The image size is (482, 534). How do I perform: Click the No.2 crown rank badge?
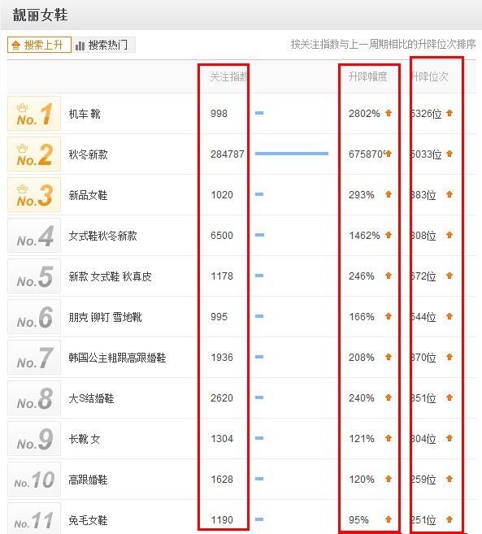click(34, 154)
